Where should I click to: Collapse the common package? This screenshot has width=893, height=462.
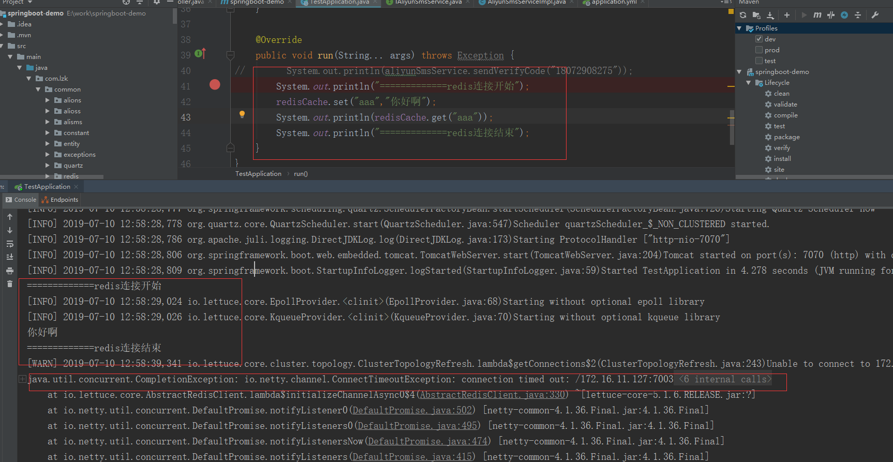38,90
